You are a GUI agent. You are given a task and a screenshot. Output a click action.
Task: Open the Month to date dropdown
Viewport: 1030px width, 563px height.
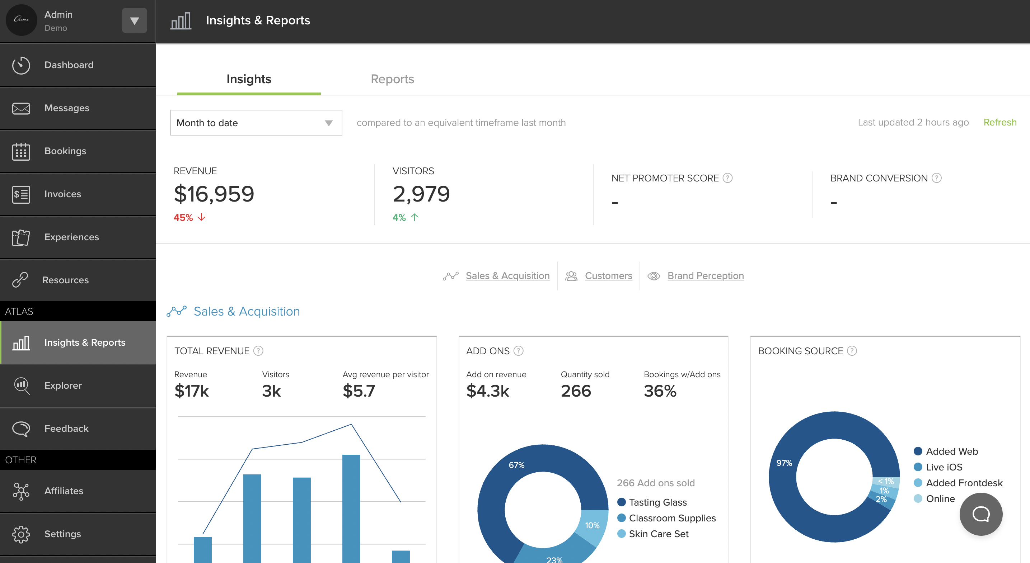click(256, 123)
